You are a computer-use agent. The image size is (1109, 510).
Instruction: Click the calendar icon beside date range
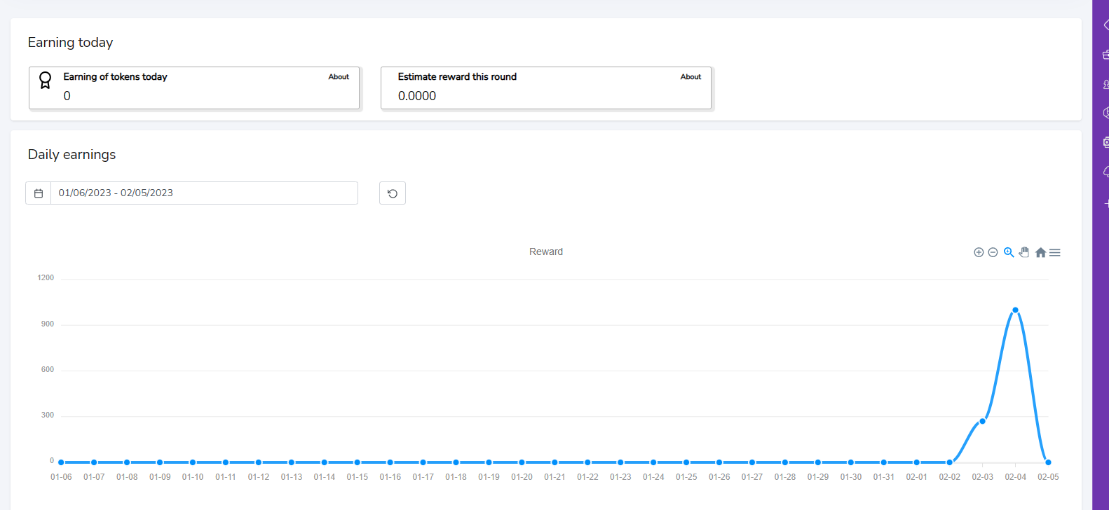(39, 193)
